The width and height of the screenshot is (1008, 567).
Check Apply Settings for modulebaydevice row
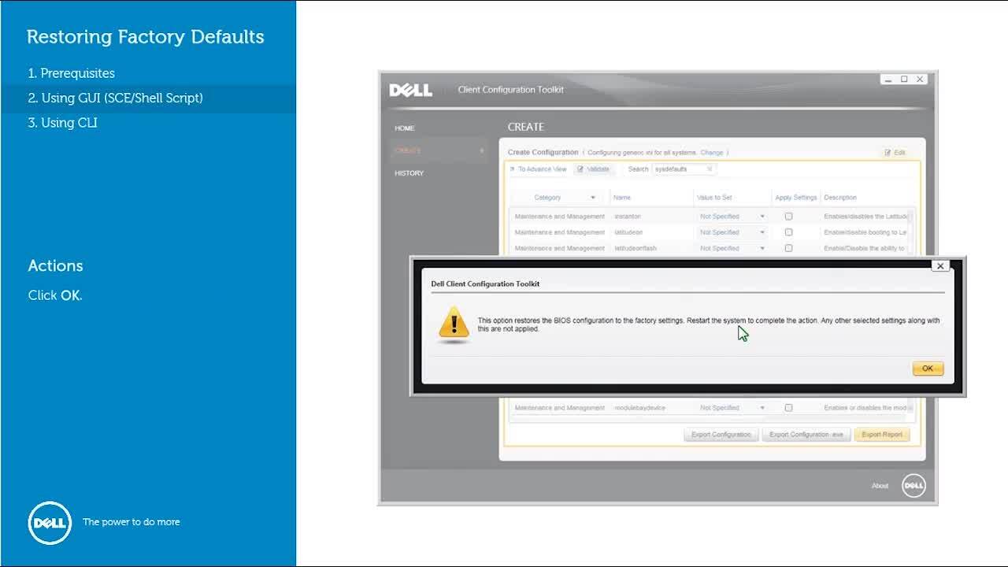(788, 408)
